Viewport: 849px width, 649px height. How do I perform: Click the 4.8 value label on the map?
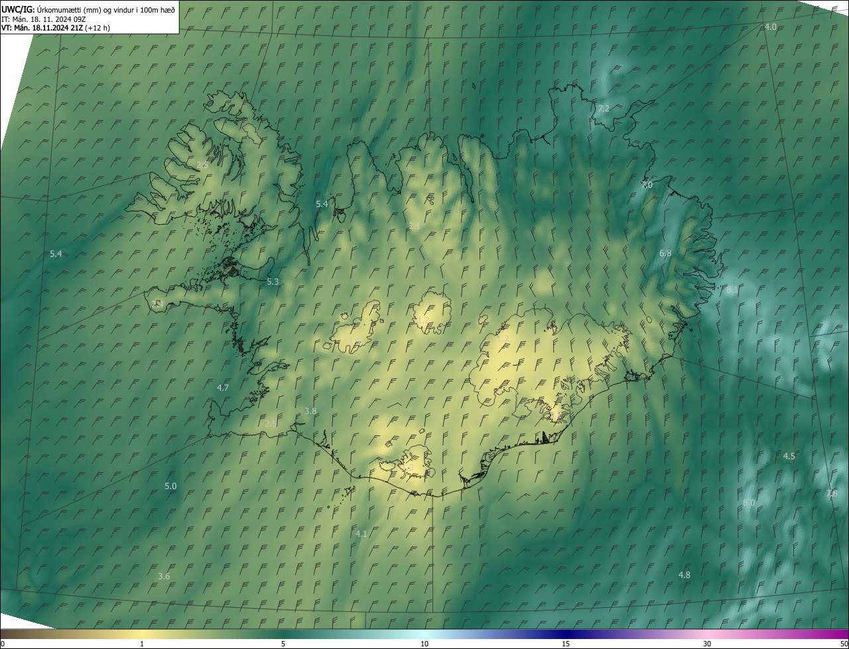pyautogui.click(x=685, y=575)
